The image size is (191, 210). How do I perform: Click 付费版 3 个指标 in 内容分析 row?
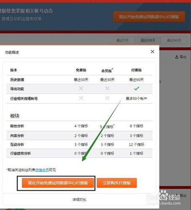(x=136, y=136)
